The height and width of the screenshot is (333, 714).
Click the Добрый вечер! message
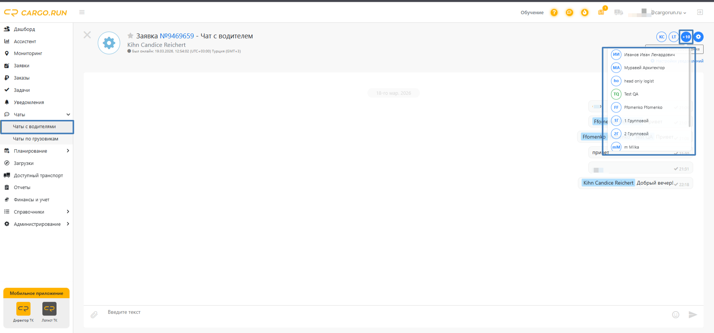(655, 183)
